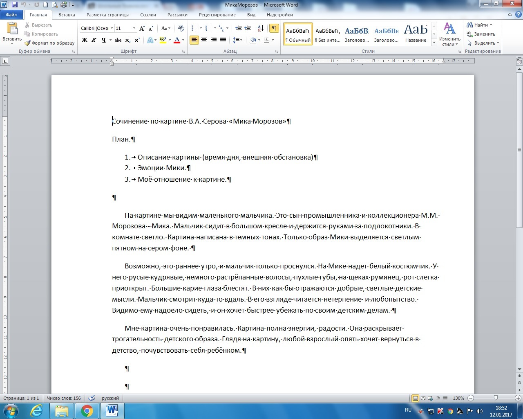This screenshot has height=419, width=523.
Task: Apply text highlight color
Action: point(163,40)
